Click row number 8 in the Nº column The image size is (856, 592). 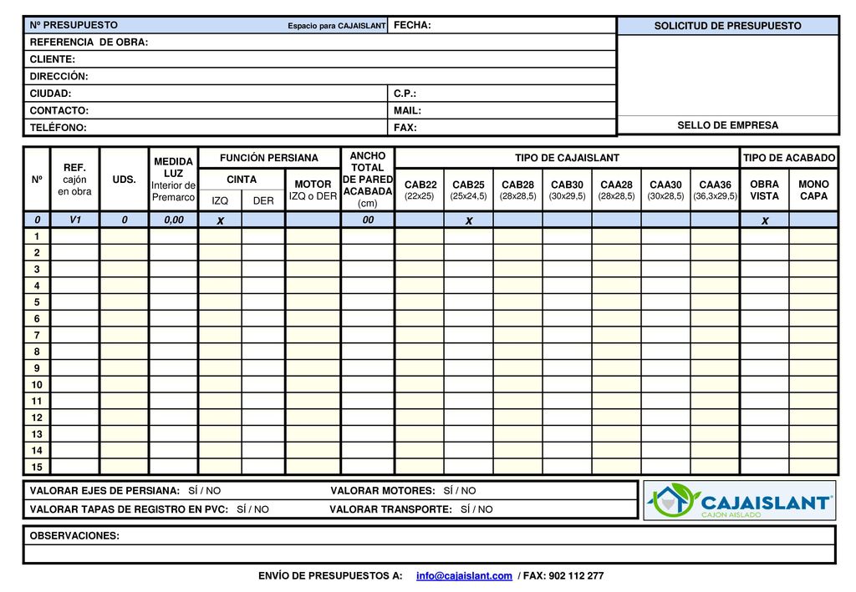37,352
